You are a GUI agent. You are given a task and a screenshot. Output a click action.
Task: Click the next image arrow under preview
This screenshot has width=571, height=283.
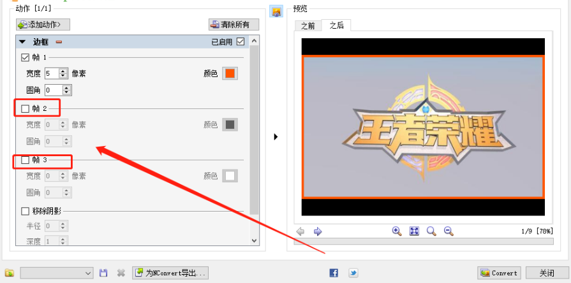[318, 231]
